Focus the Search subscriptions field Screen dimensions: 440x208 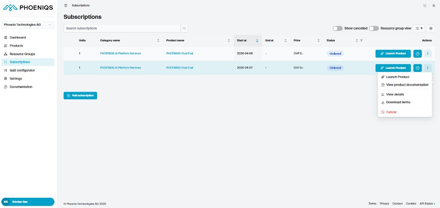(122, 28)
